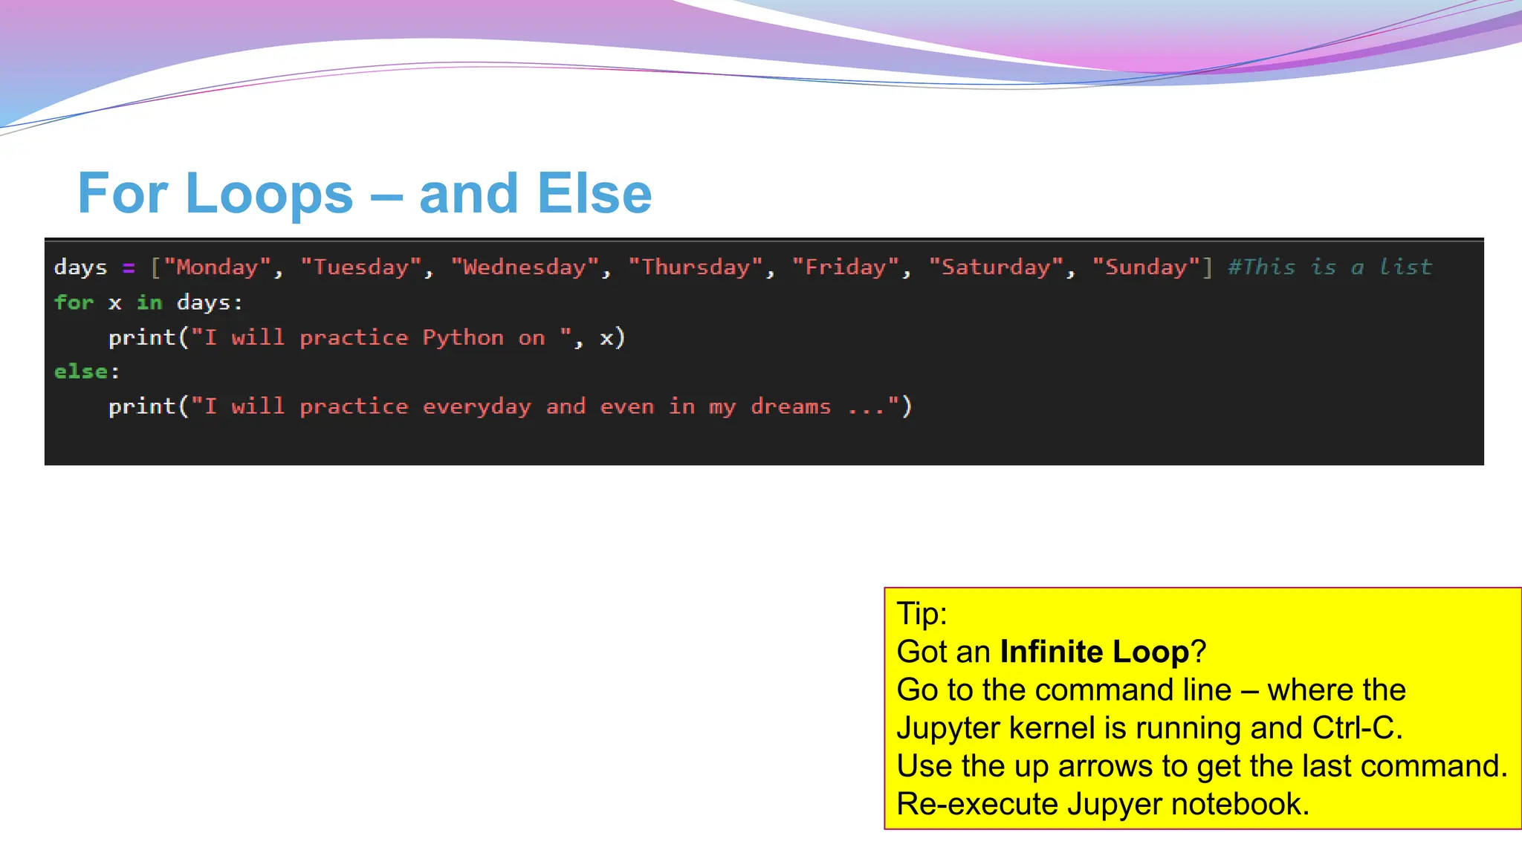Click the "Thursday" string in the code

(696, 267)
